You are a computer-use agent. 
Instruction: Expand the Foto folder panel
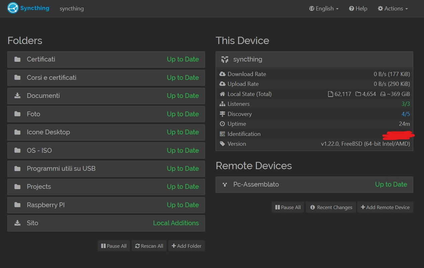106,114
